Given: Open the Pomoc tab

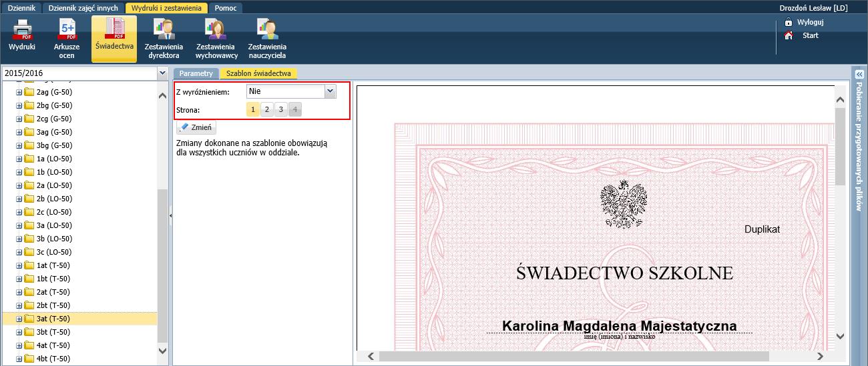Looking at the screenshot, I should point(226,8).
